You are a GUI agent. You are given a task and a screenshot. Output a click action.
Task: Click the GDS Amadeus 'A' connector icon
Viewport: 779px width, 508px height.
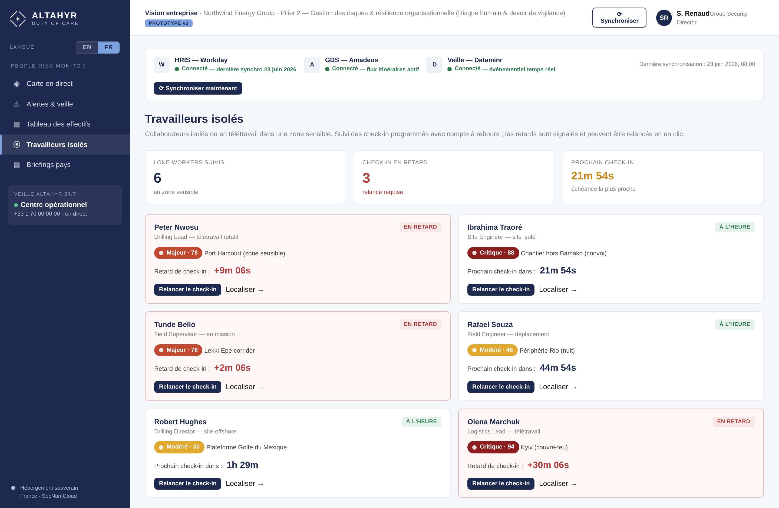[x=312, y=64]
